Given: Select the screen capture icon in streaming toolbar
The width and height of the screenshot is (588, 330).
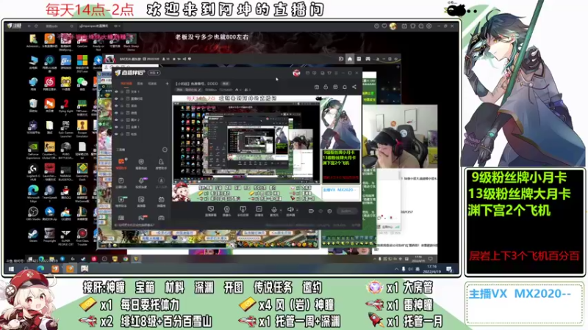Looking at the screenshot, I should [211, 210].
